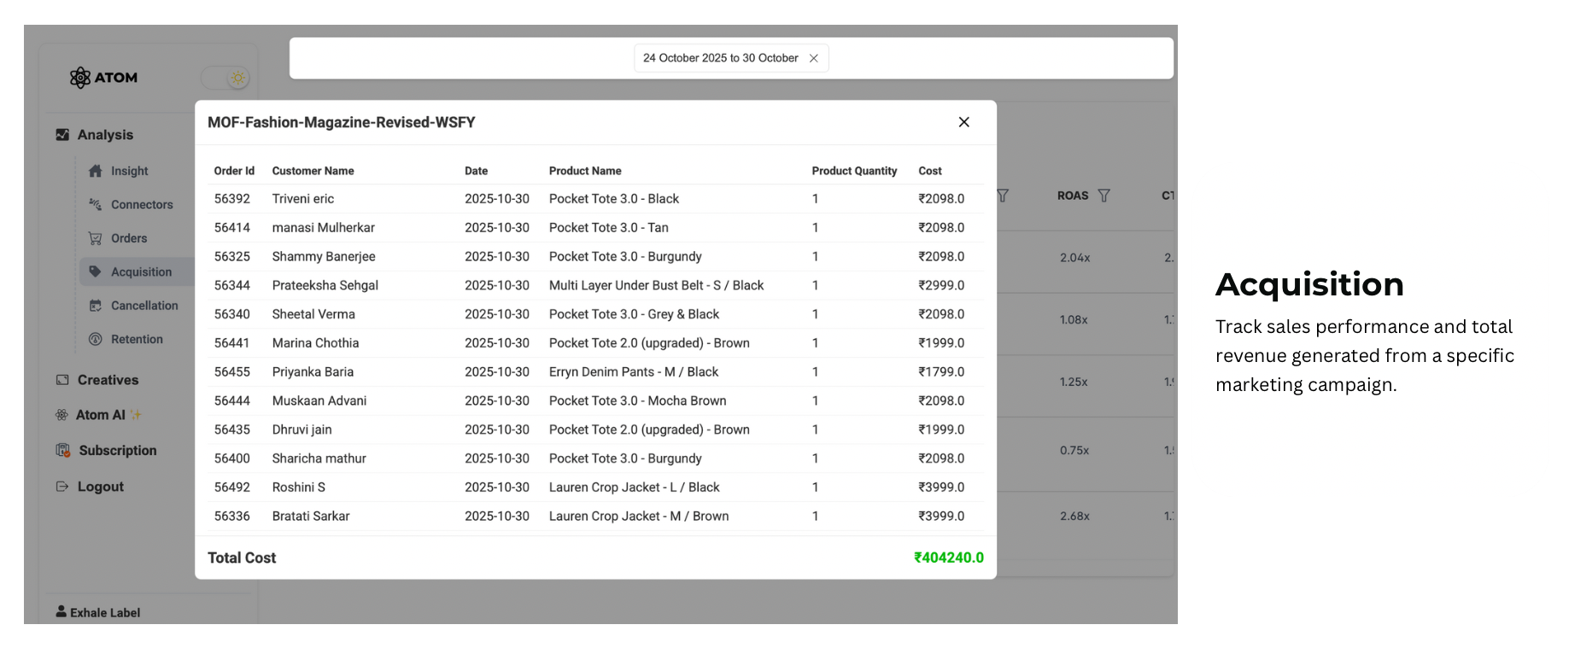Open the date range picker field
Screen dimensions: 1569x654
(x=720, y=58)
